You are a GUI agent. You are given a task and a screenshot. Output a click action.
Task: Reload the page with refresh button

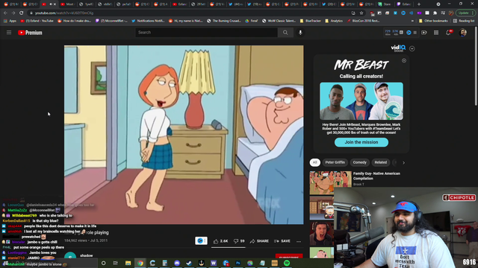coord(22,13)
